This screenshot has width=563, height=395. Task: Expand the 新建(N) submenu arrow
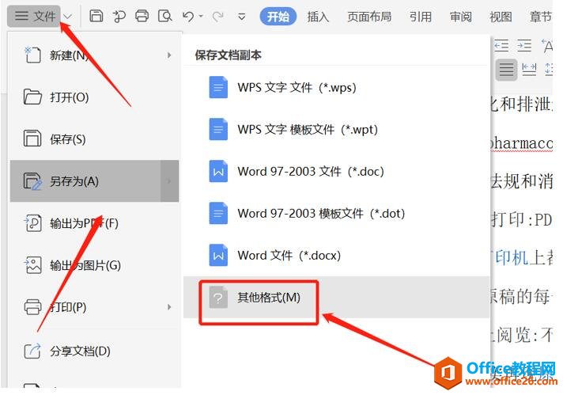(169, 55)
